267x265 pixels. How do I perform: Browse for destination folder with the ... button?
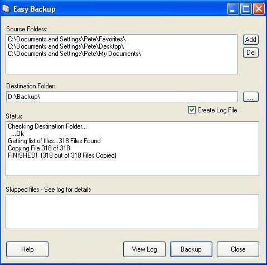pyautogui.click(x=251, y=97)
